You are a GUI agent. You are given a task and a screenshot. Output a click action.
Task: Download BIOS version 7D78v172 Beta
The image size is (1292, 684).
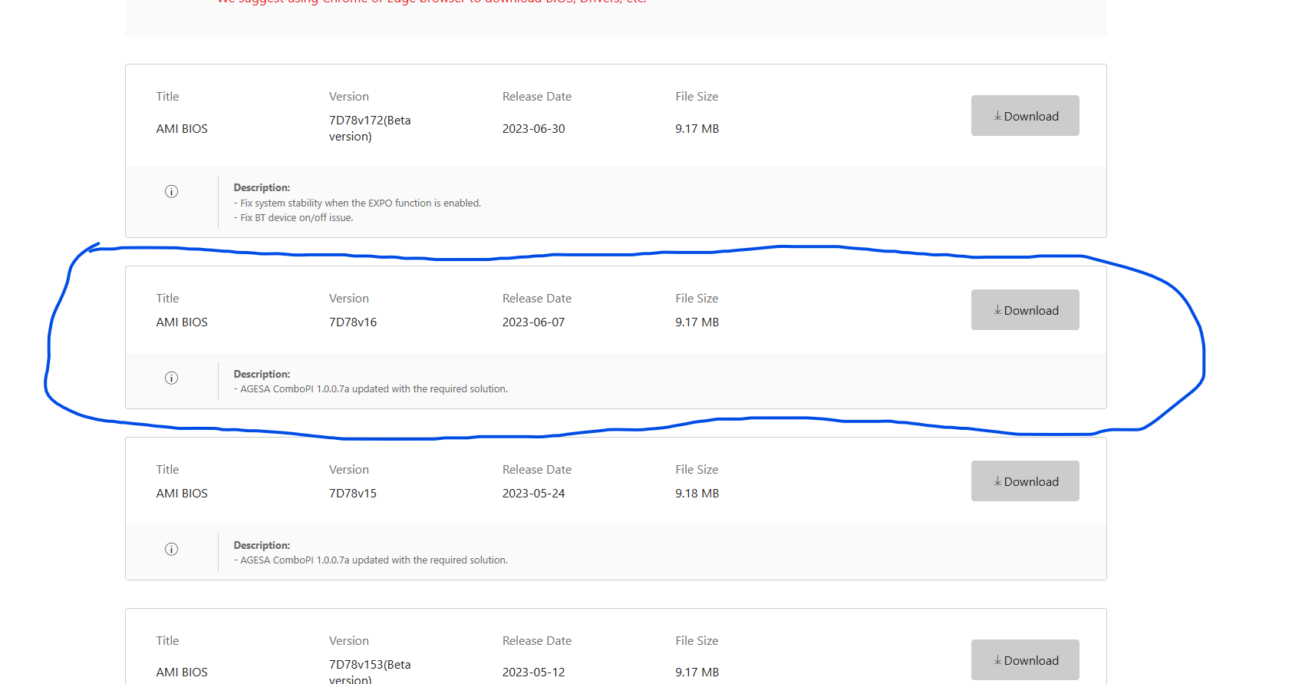1025,116
